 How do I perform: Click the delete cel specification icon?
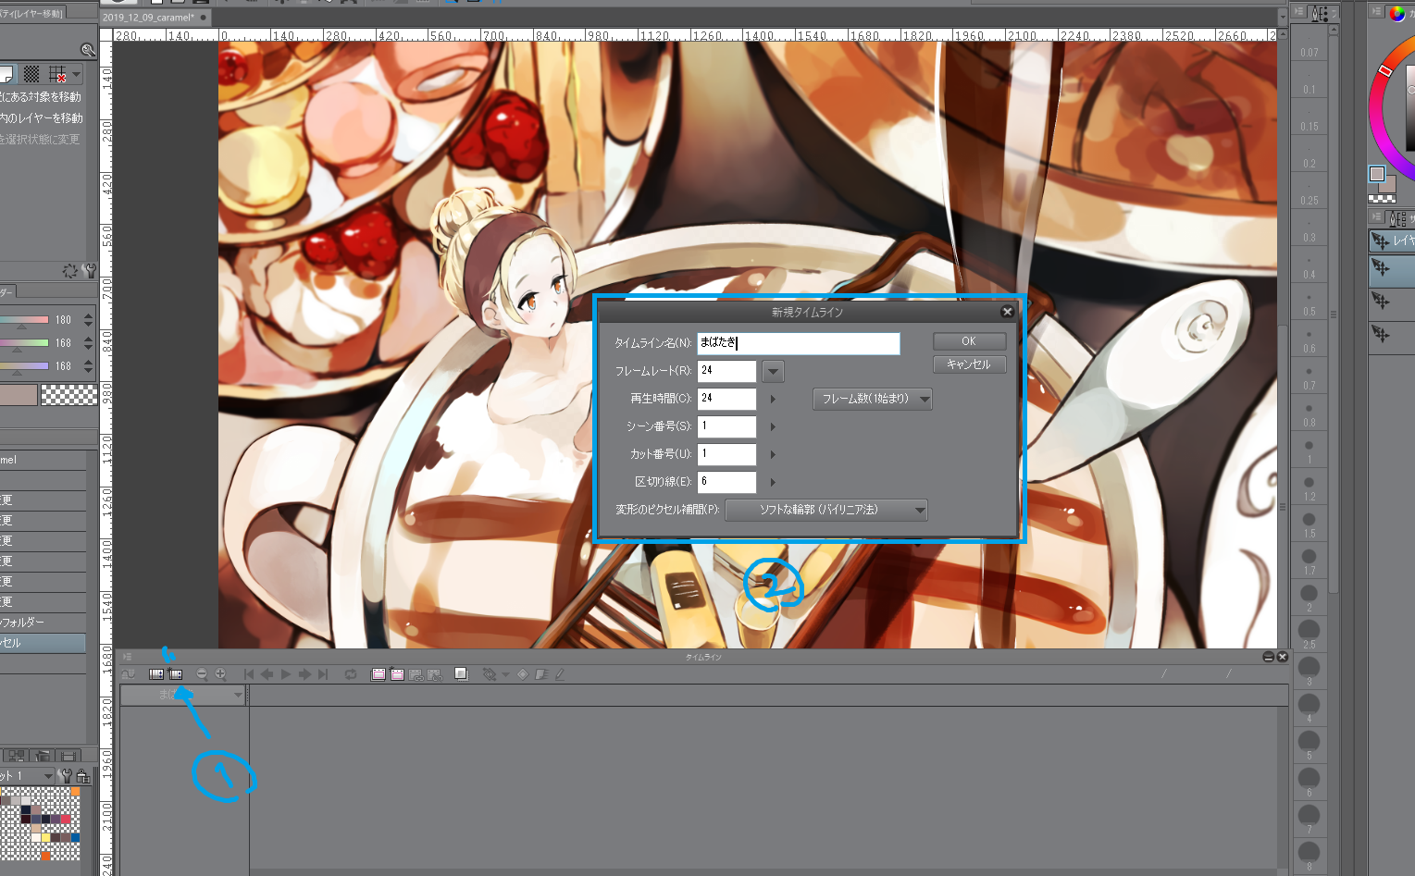[434, 674]
